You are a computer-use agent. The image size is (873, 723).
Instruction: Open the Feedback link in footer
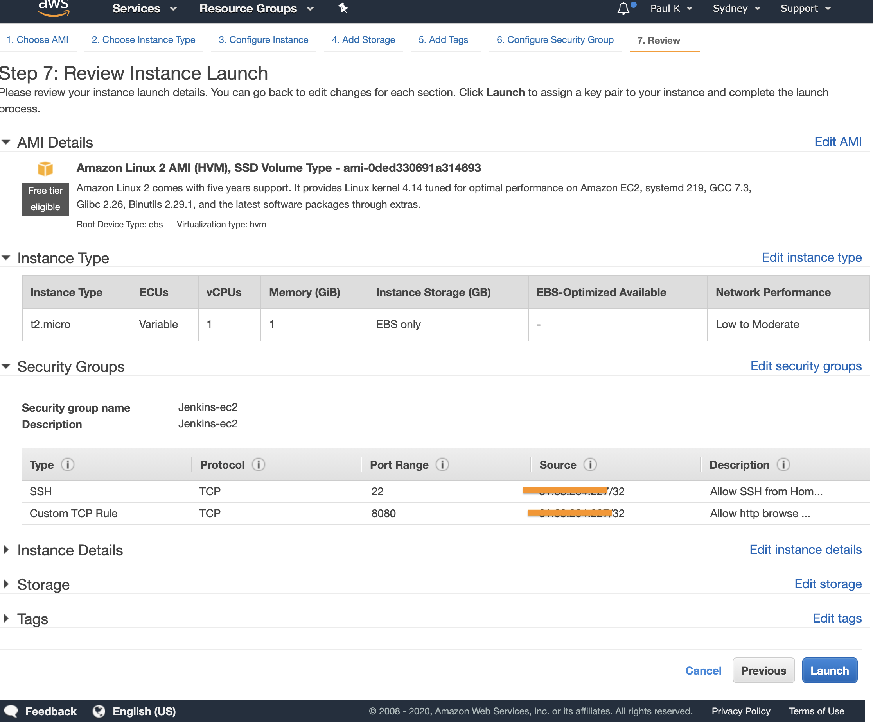click(51, 712)
